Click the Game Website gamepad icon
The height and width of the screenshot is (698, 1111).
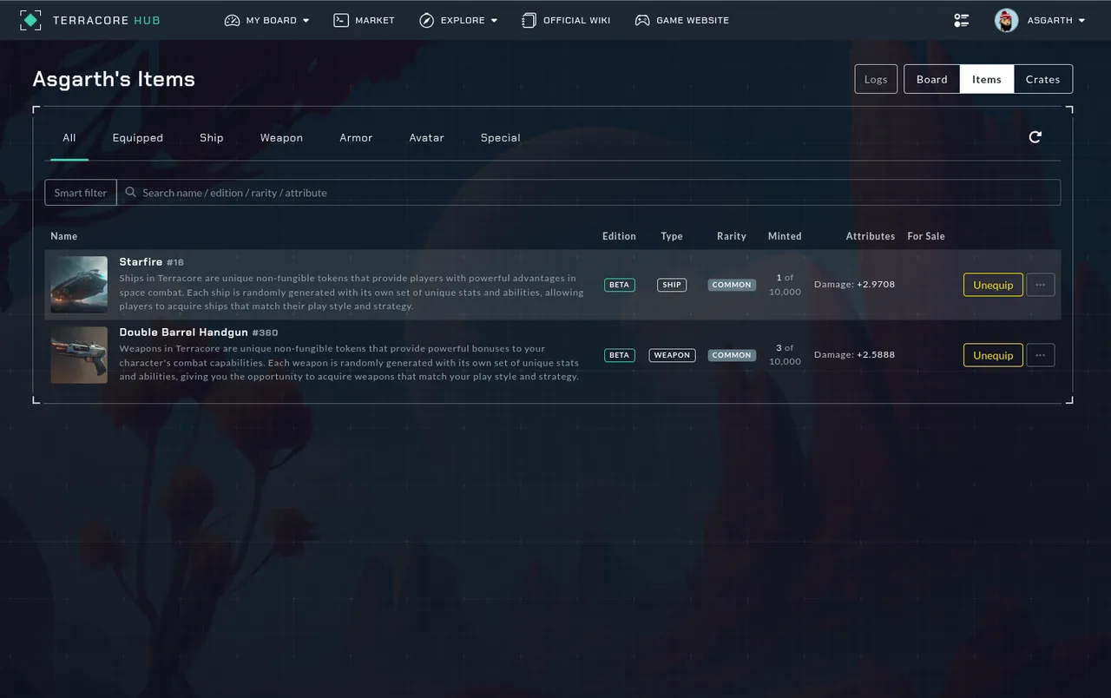pos(642,20)
